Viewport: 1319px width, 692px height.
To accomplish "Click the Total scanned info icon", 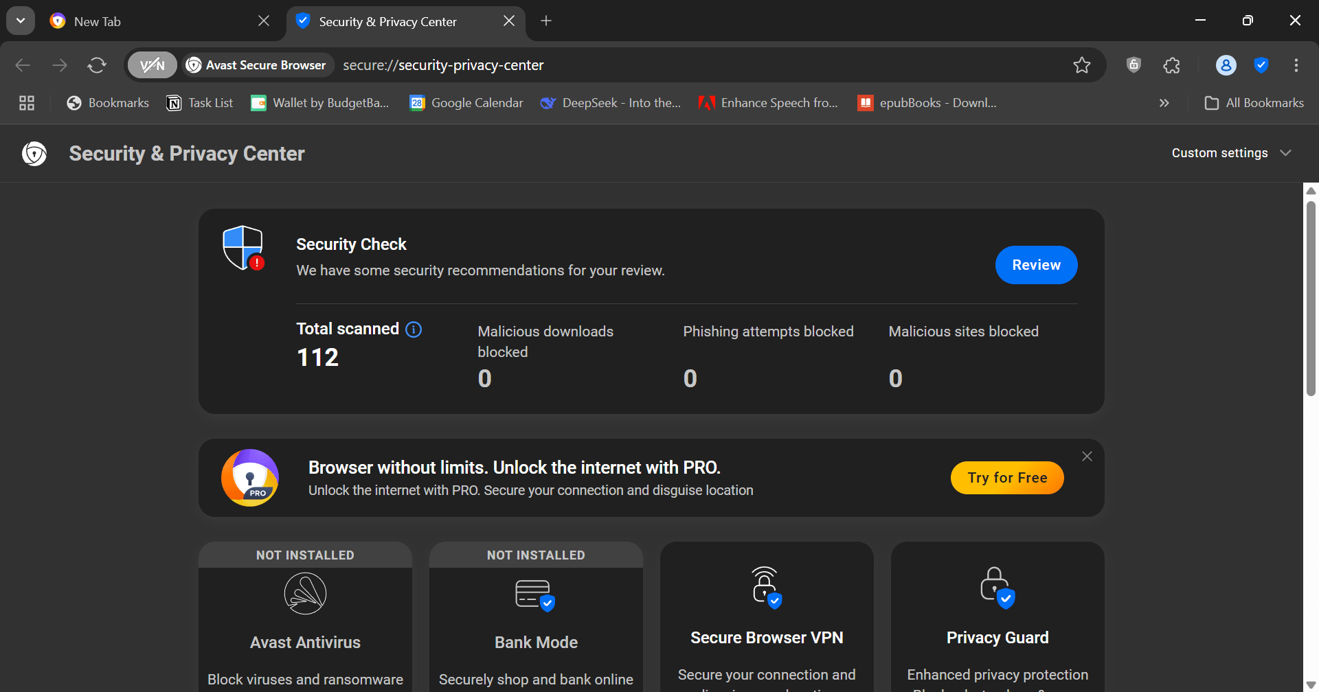I will click(414, 330).
